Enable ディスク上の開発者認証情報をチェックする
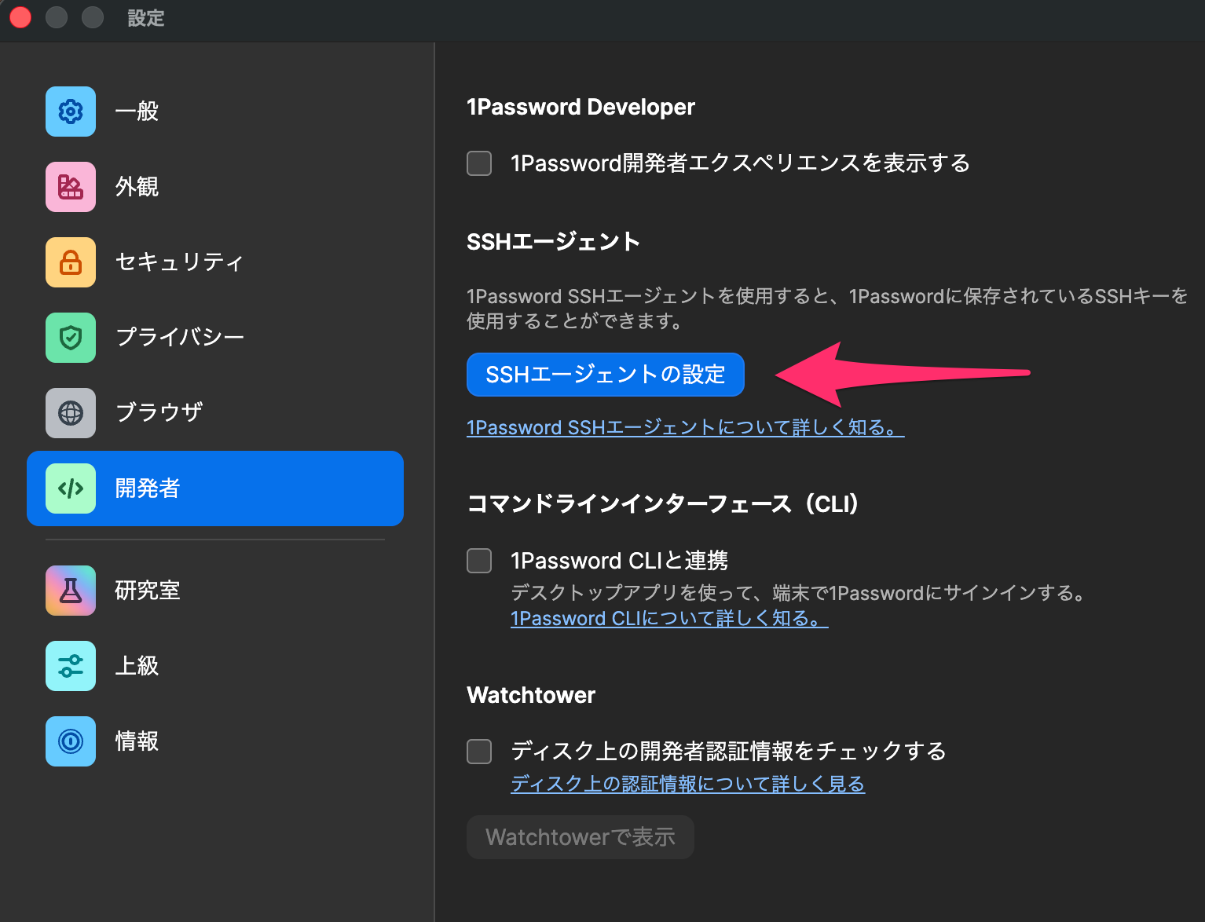Viewport: 1205px width, 922px height. tap(478, 752)
